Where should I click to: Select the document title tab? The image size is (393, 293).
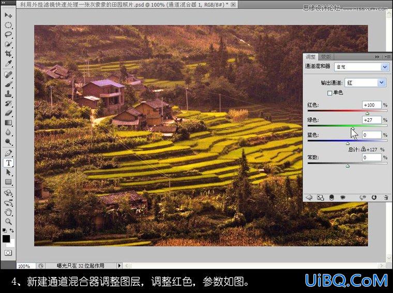click(x=124, y=4)
